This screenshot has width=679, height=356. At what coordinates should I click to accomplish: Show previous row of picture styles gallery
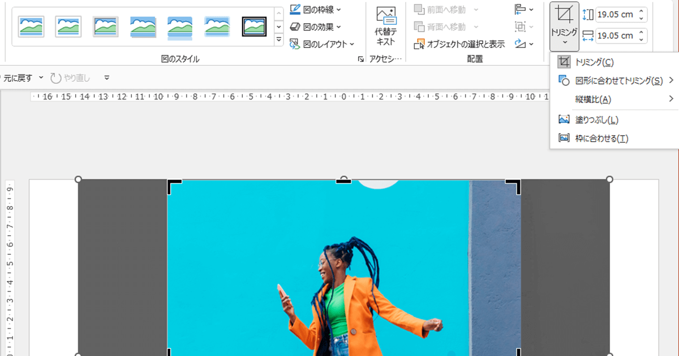[278, 13]
